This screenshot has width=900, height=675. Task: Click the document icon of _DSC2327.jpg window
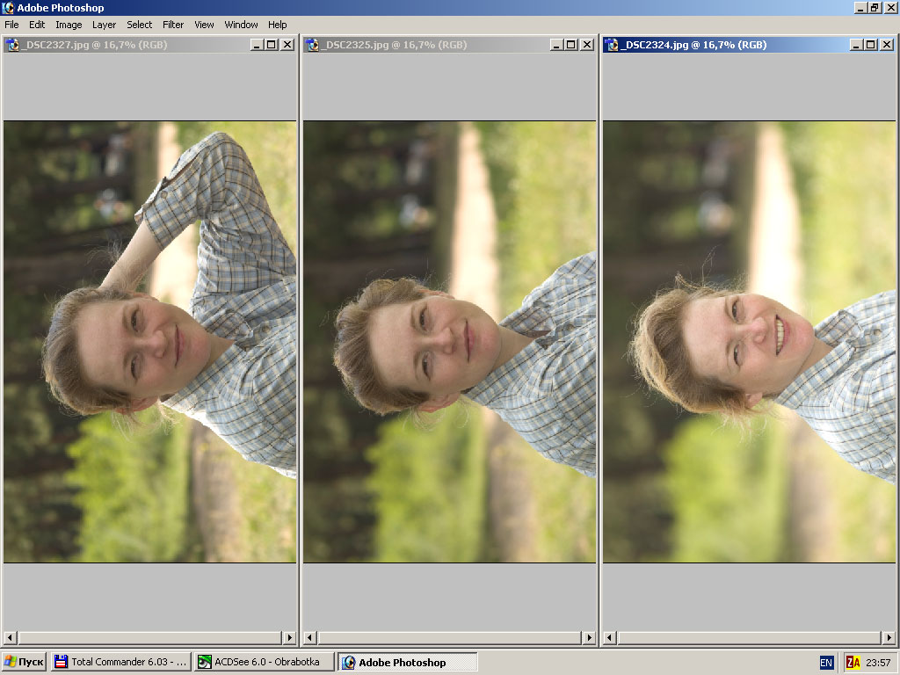[x=12, y=45]
